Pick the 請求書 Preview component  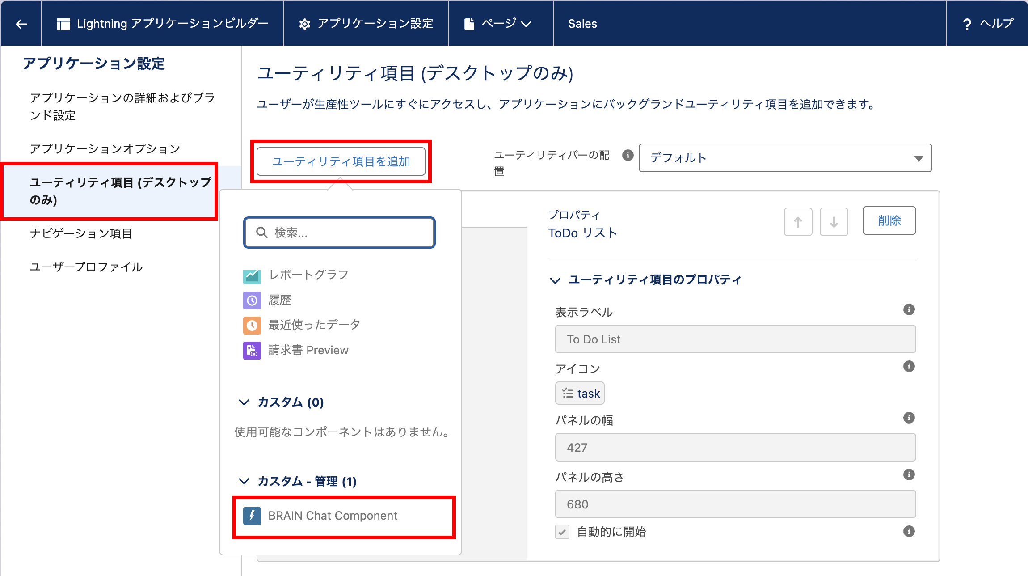coord(308,350)
